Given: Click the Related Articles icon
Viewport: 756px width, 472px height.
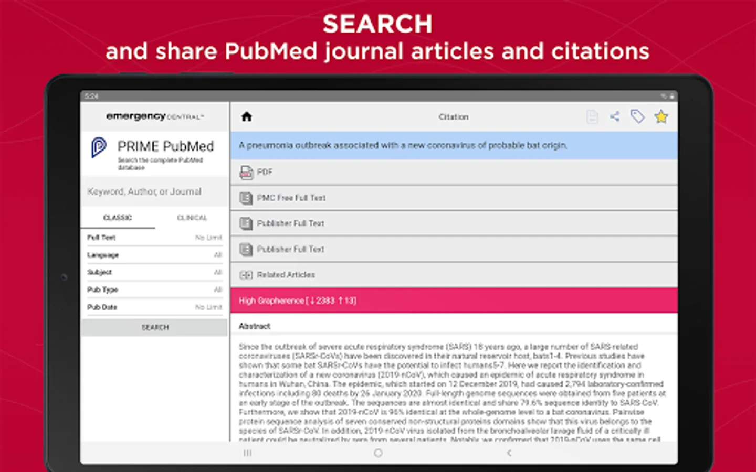Looking at the screenshot, I should tap(246, 275).
